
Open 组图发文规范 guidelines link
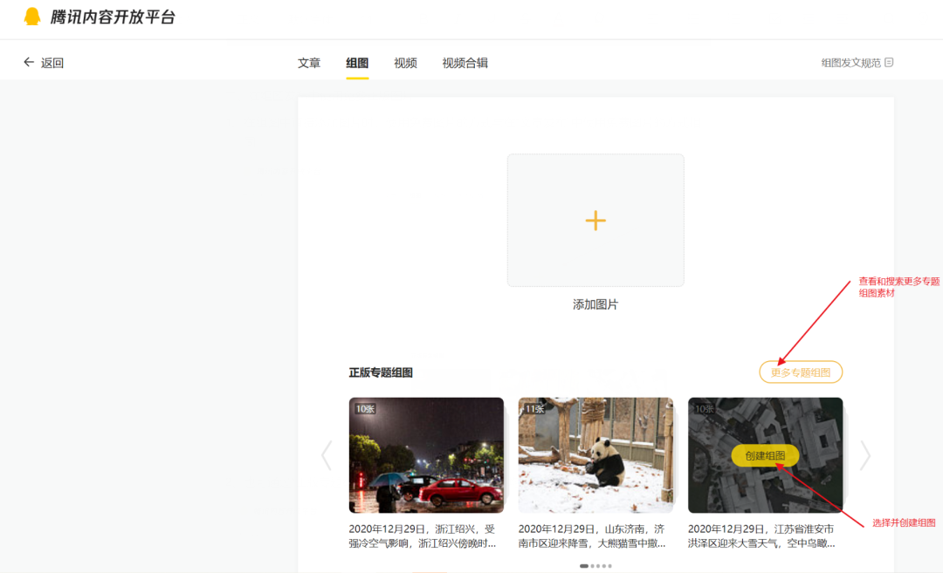point(851,63)
